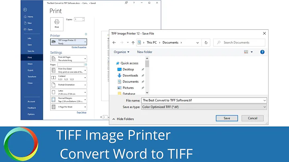Click the large Print button
This screenshot has height=162, width=289.
click(x=57, y=24)
